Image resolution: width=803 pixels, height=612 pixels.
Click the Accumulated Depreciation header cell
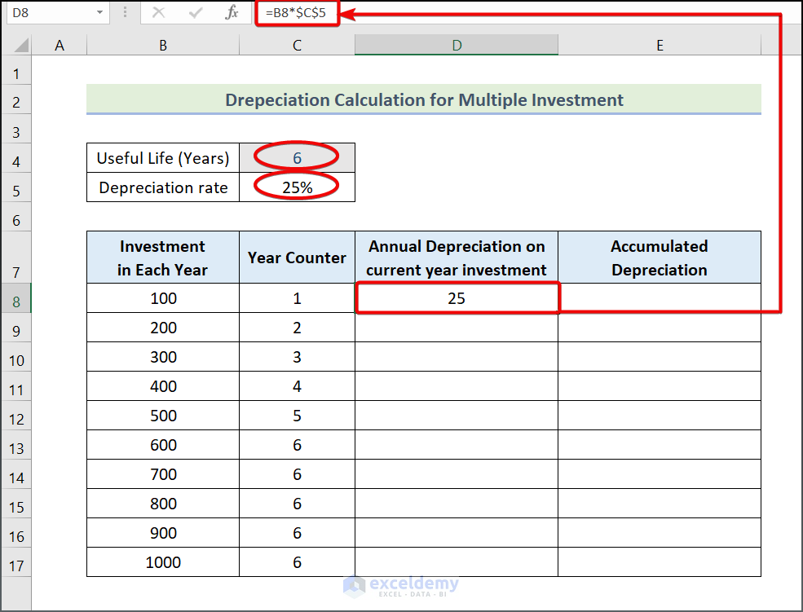(660, 258)
